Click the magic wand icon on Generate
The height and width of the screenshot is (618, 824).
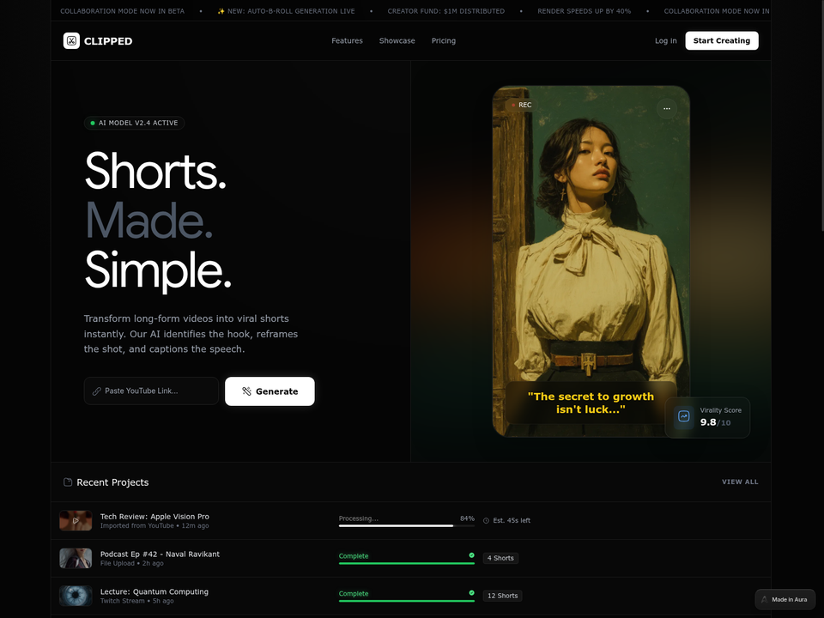click(x=246, y=391)
